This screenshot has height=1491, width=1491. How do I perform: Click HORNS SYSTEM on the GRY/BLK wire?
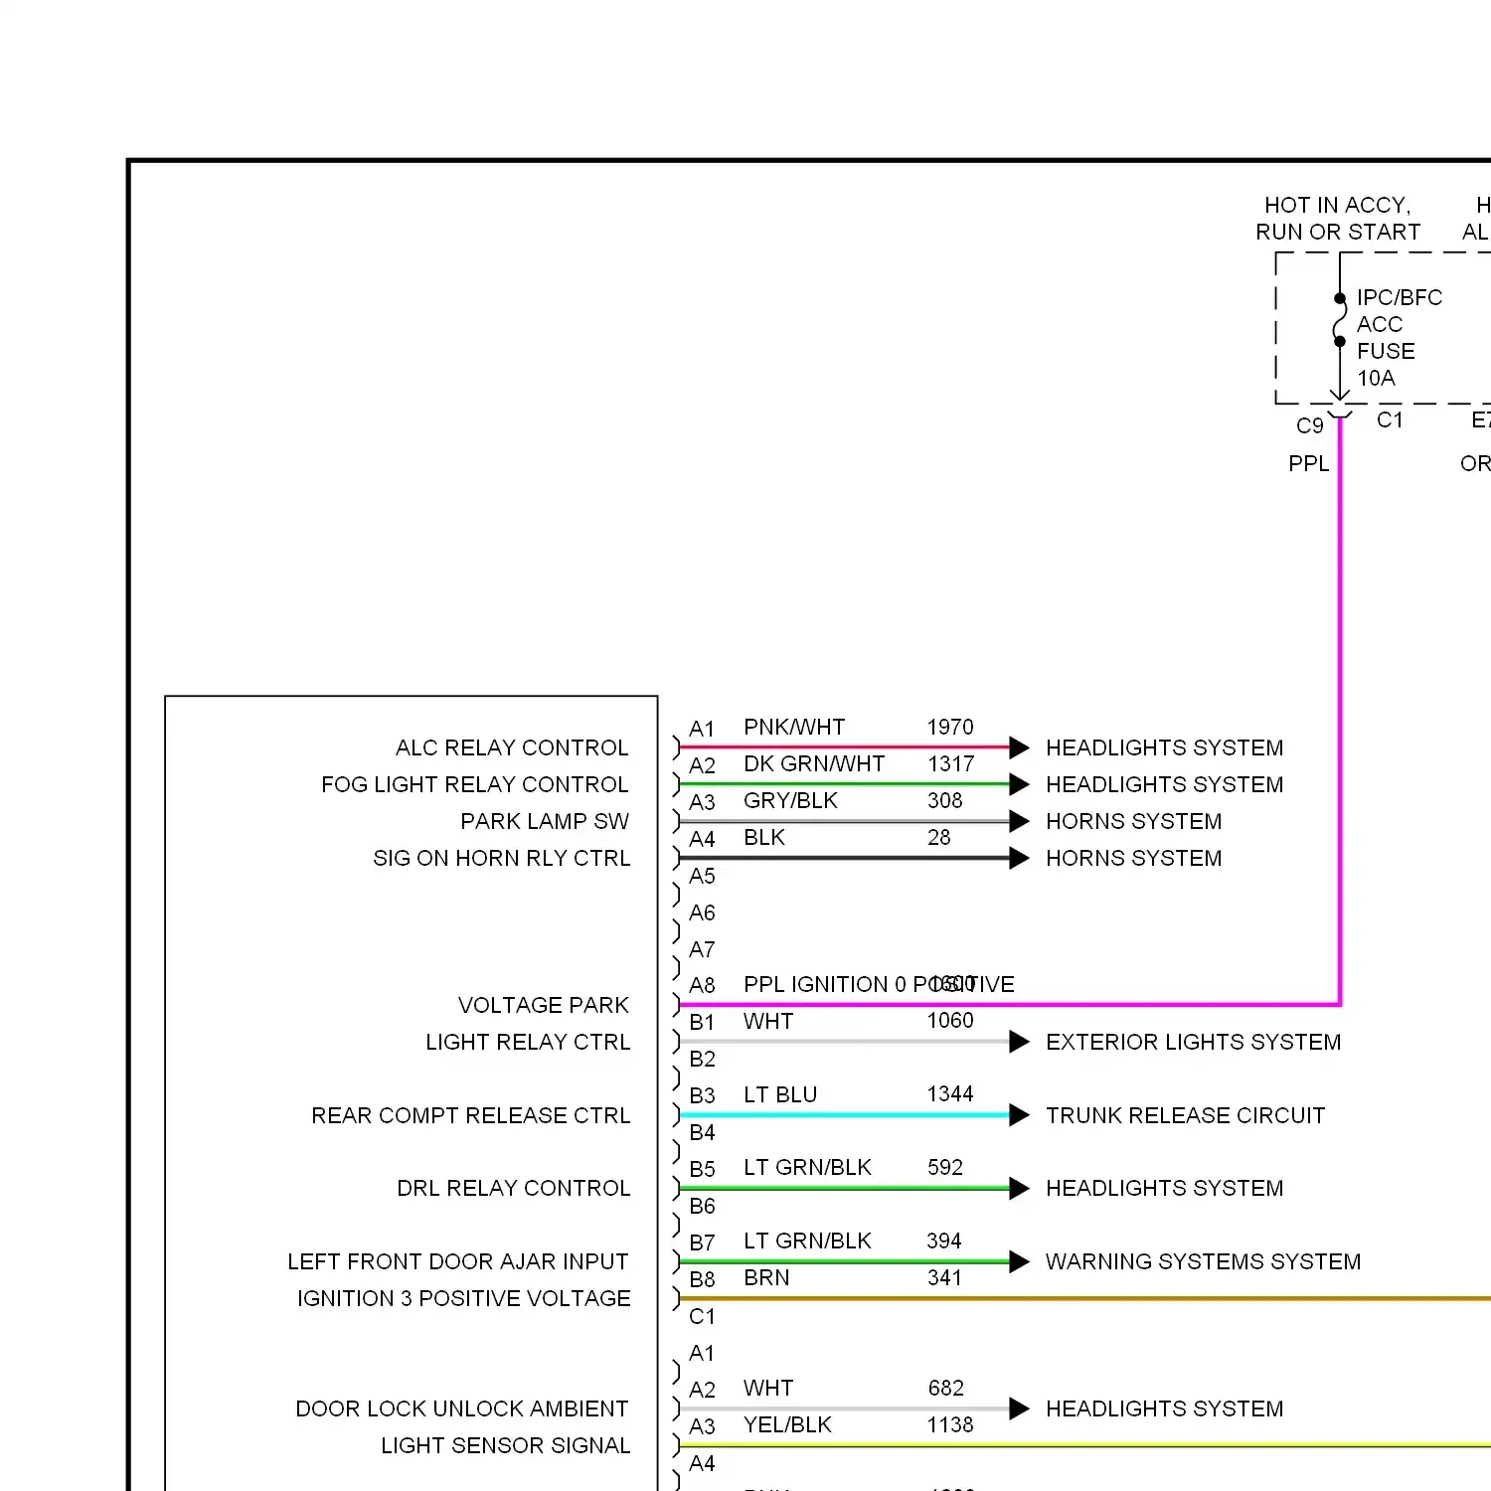pyautogui.click(x=1134, y=821)
